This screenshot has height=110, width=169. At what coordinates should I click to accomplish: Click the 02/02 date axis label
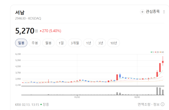[x=137, y=97]
